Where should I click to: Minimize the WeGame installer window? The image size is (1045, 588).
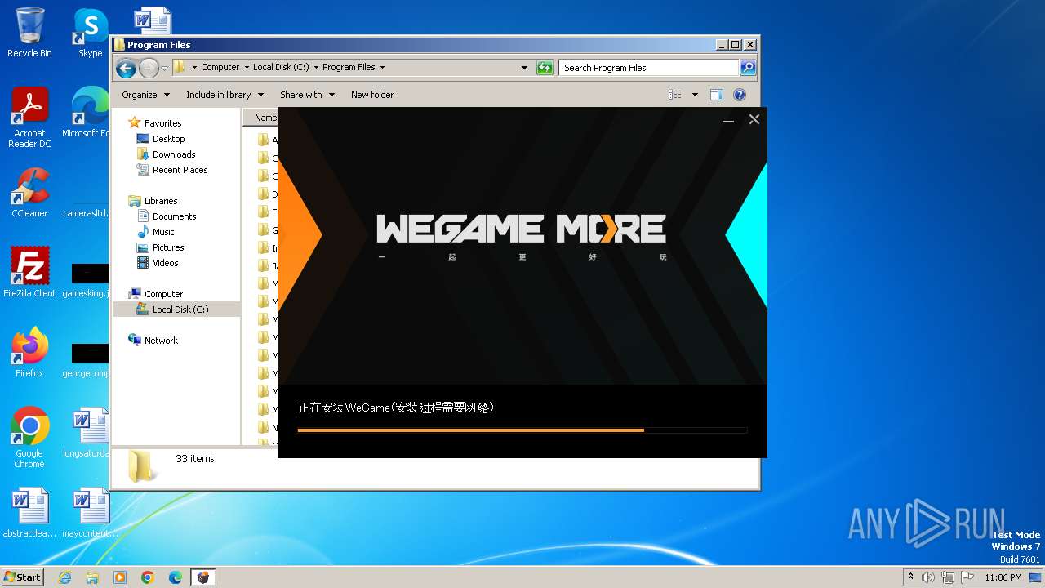[x=728, y=121]
